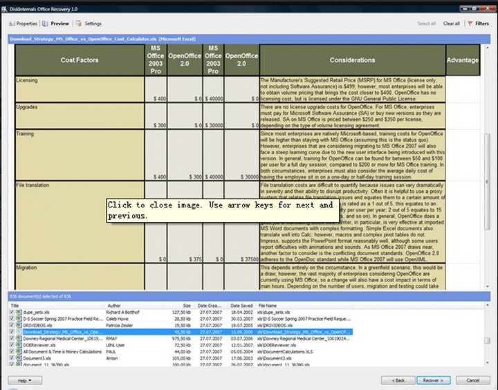Open the Help dropdown button
498x390 pixels.
click(25, 380)
